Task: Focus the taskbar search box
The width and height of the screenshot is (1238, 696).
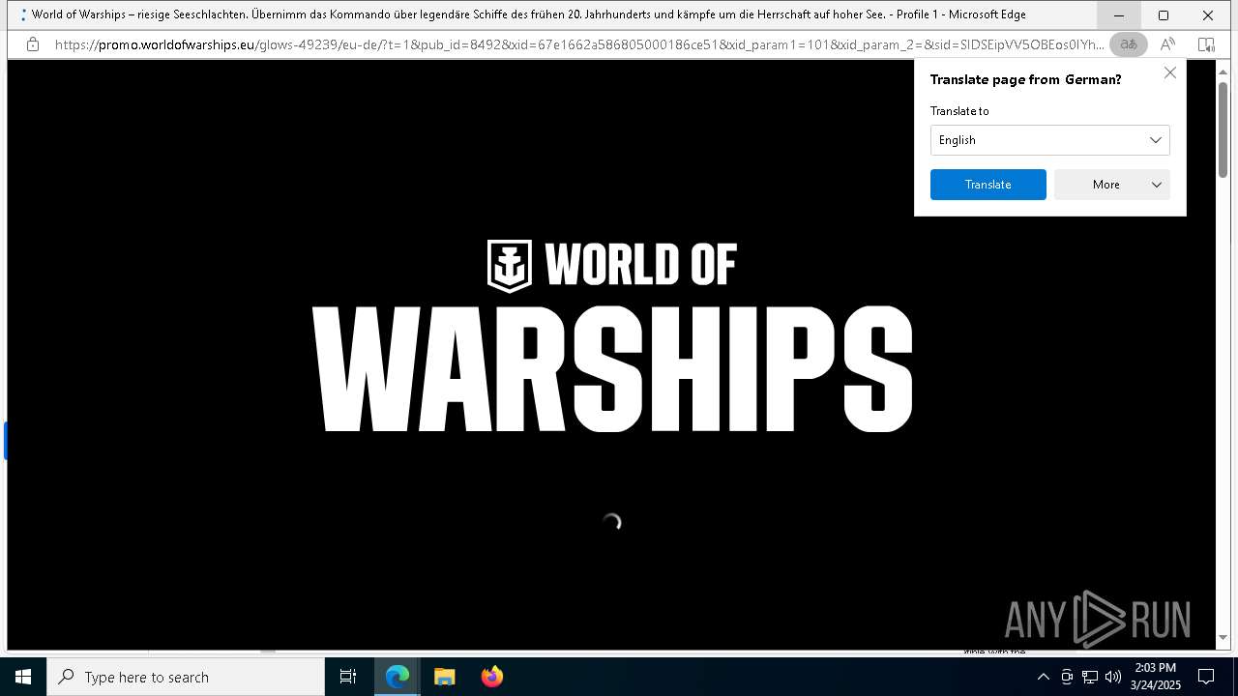Action: [x=186, y=677]
